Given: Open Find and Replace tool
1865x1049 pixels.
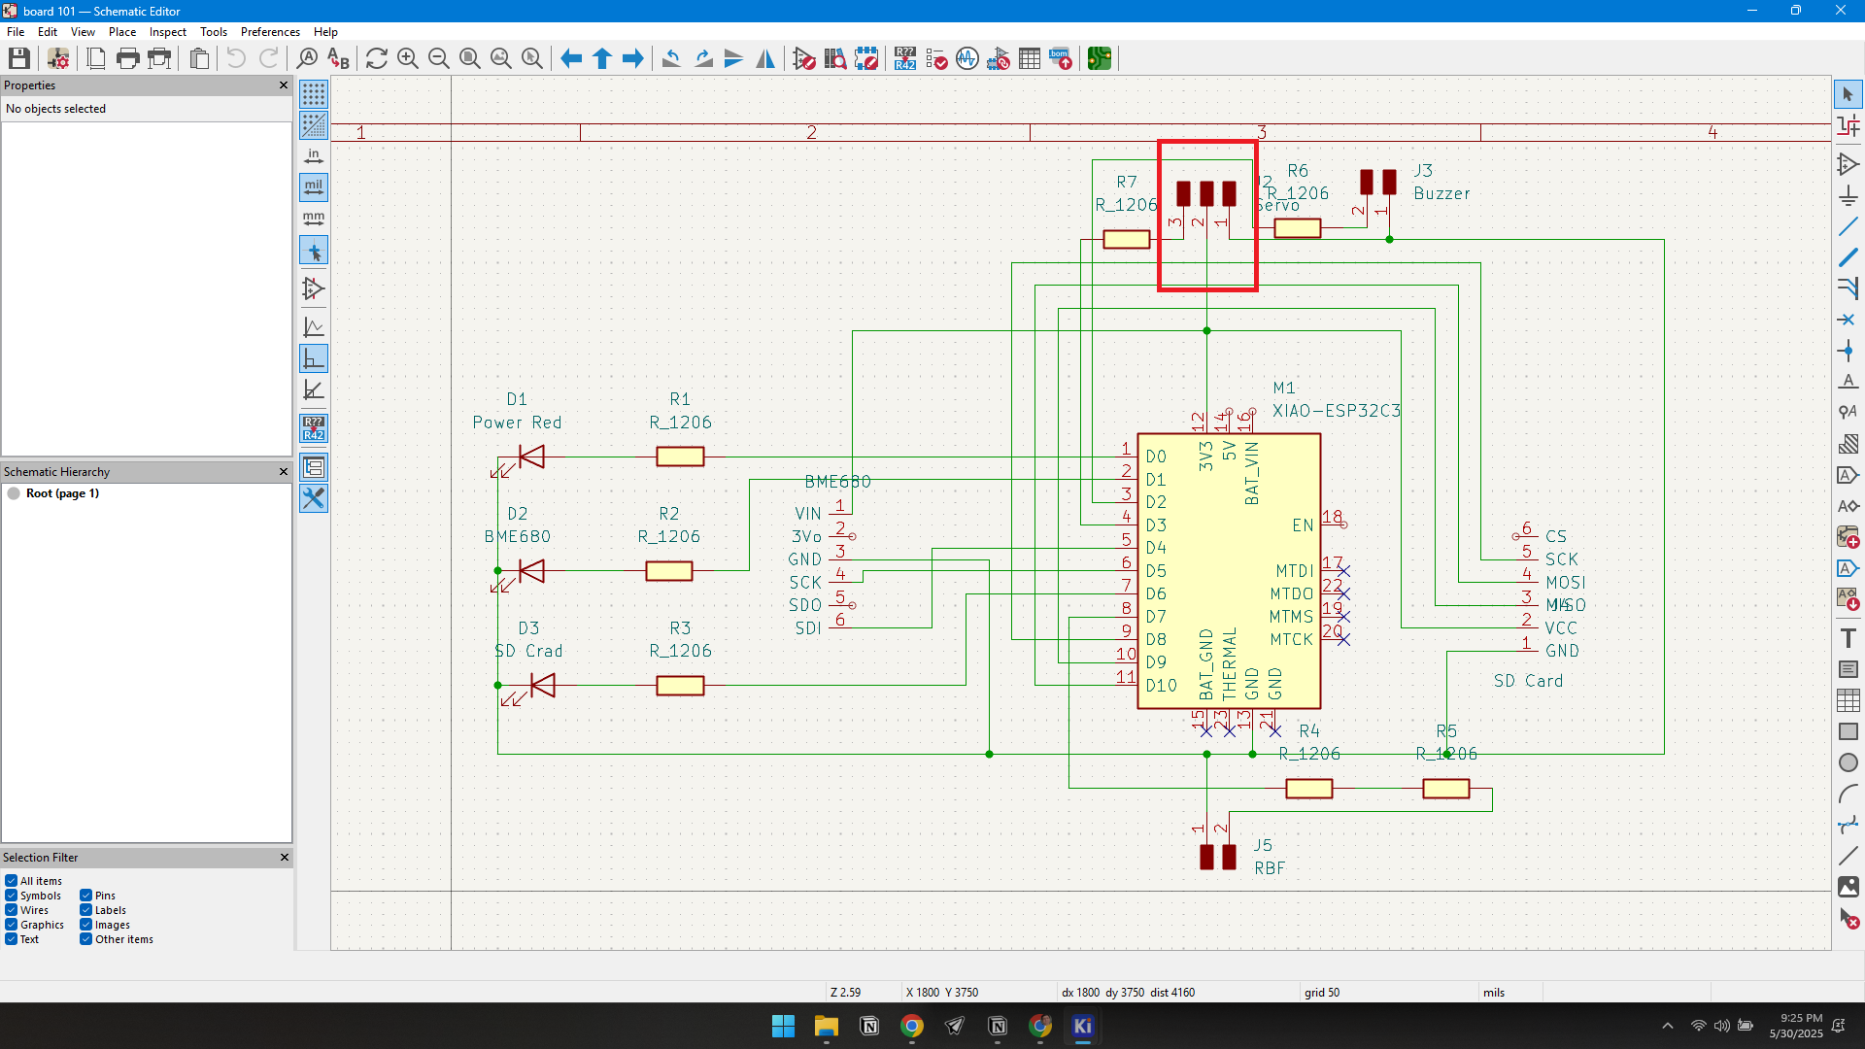Looking at the screenshot, I should click(x=338, y=59).
